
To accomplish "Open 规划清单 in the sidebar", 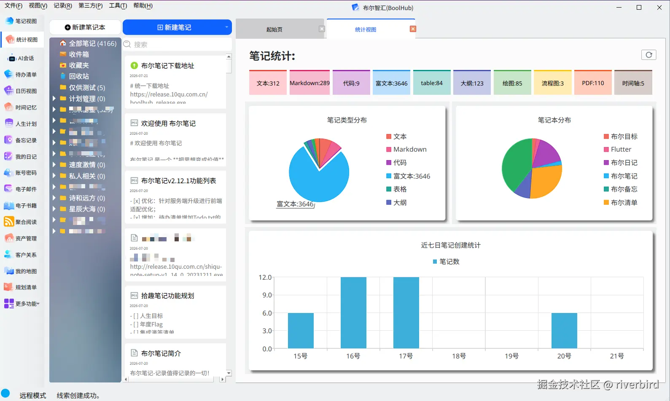I will tap(21, 287).
